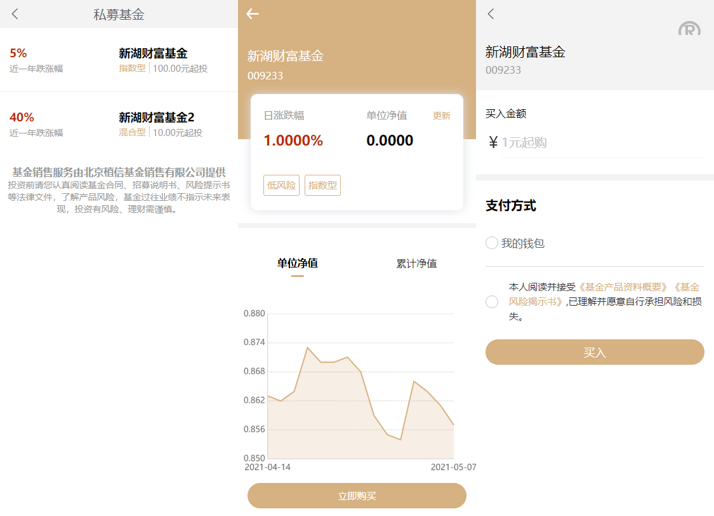Click the 指数型 tag in fund card
The image size is (714, 516).
click(x=322, y=186)
